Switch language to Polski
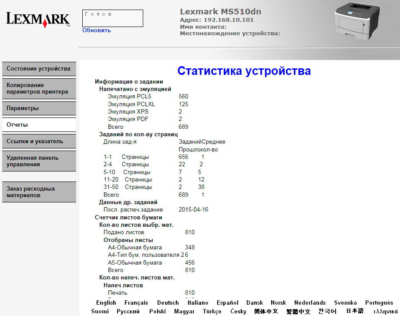Viewport: 400px width, 316px height. tap(158, 311)
